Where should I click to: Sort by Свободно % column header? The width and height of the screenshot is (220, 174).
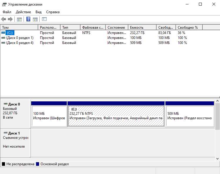tap(189, 28)
